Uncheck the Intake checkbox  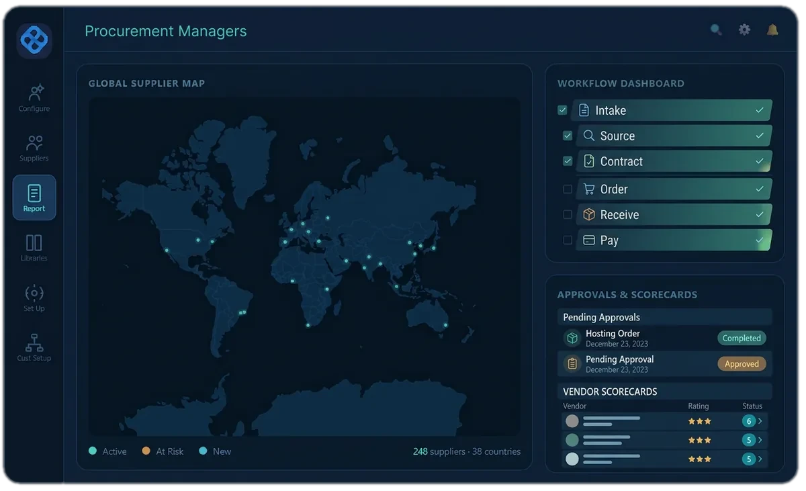point(562,110)
